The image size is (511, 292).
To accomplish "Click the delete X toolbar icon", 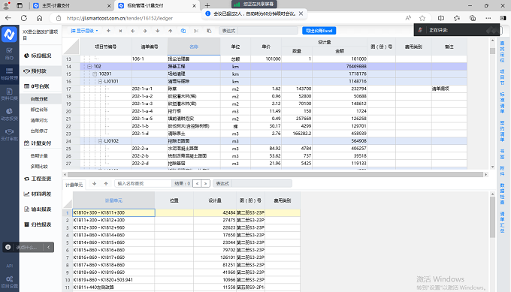I will (120, 31).
